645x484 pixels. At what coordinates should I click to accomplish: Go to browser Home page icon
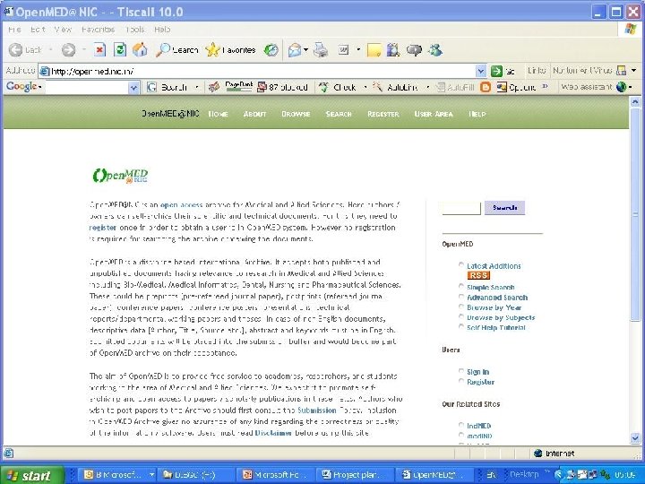140,50
